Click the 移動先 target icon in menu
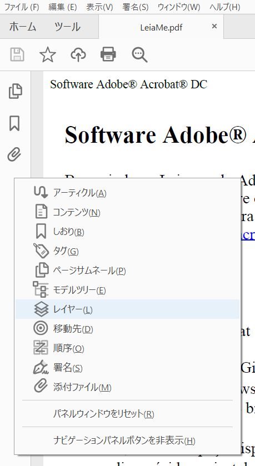 click(41, 328)
